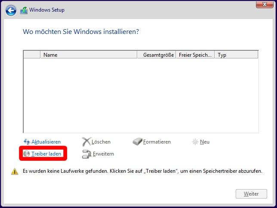Image resolution: width=277 pixels, height=208 pixels.
Task: Click the Aktualisieren refresh icon
Action: coord(27,142)
